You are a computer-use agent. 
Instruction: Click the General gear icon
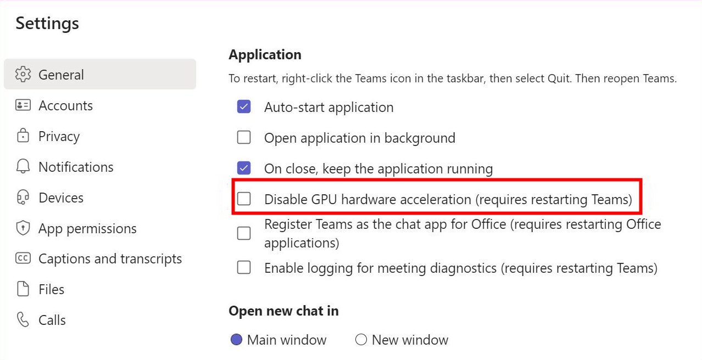(23, 75)
